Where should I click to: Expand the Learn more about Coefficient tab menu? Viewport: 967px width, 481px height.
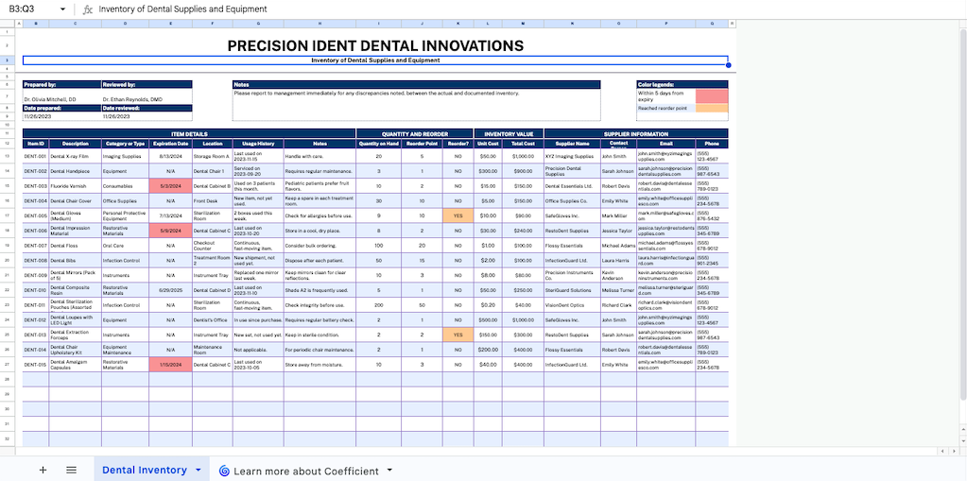point(390,471)
